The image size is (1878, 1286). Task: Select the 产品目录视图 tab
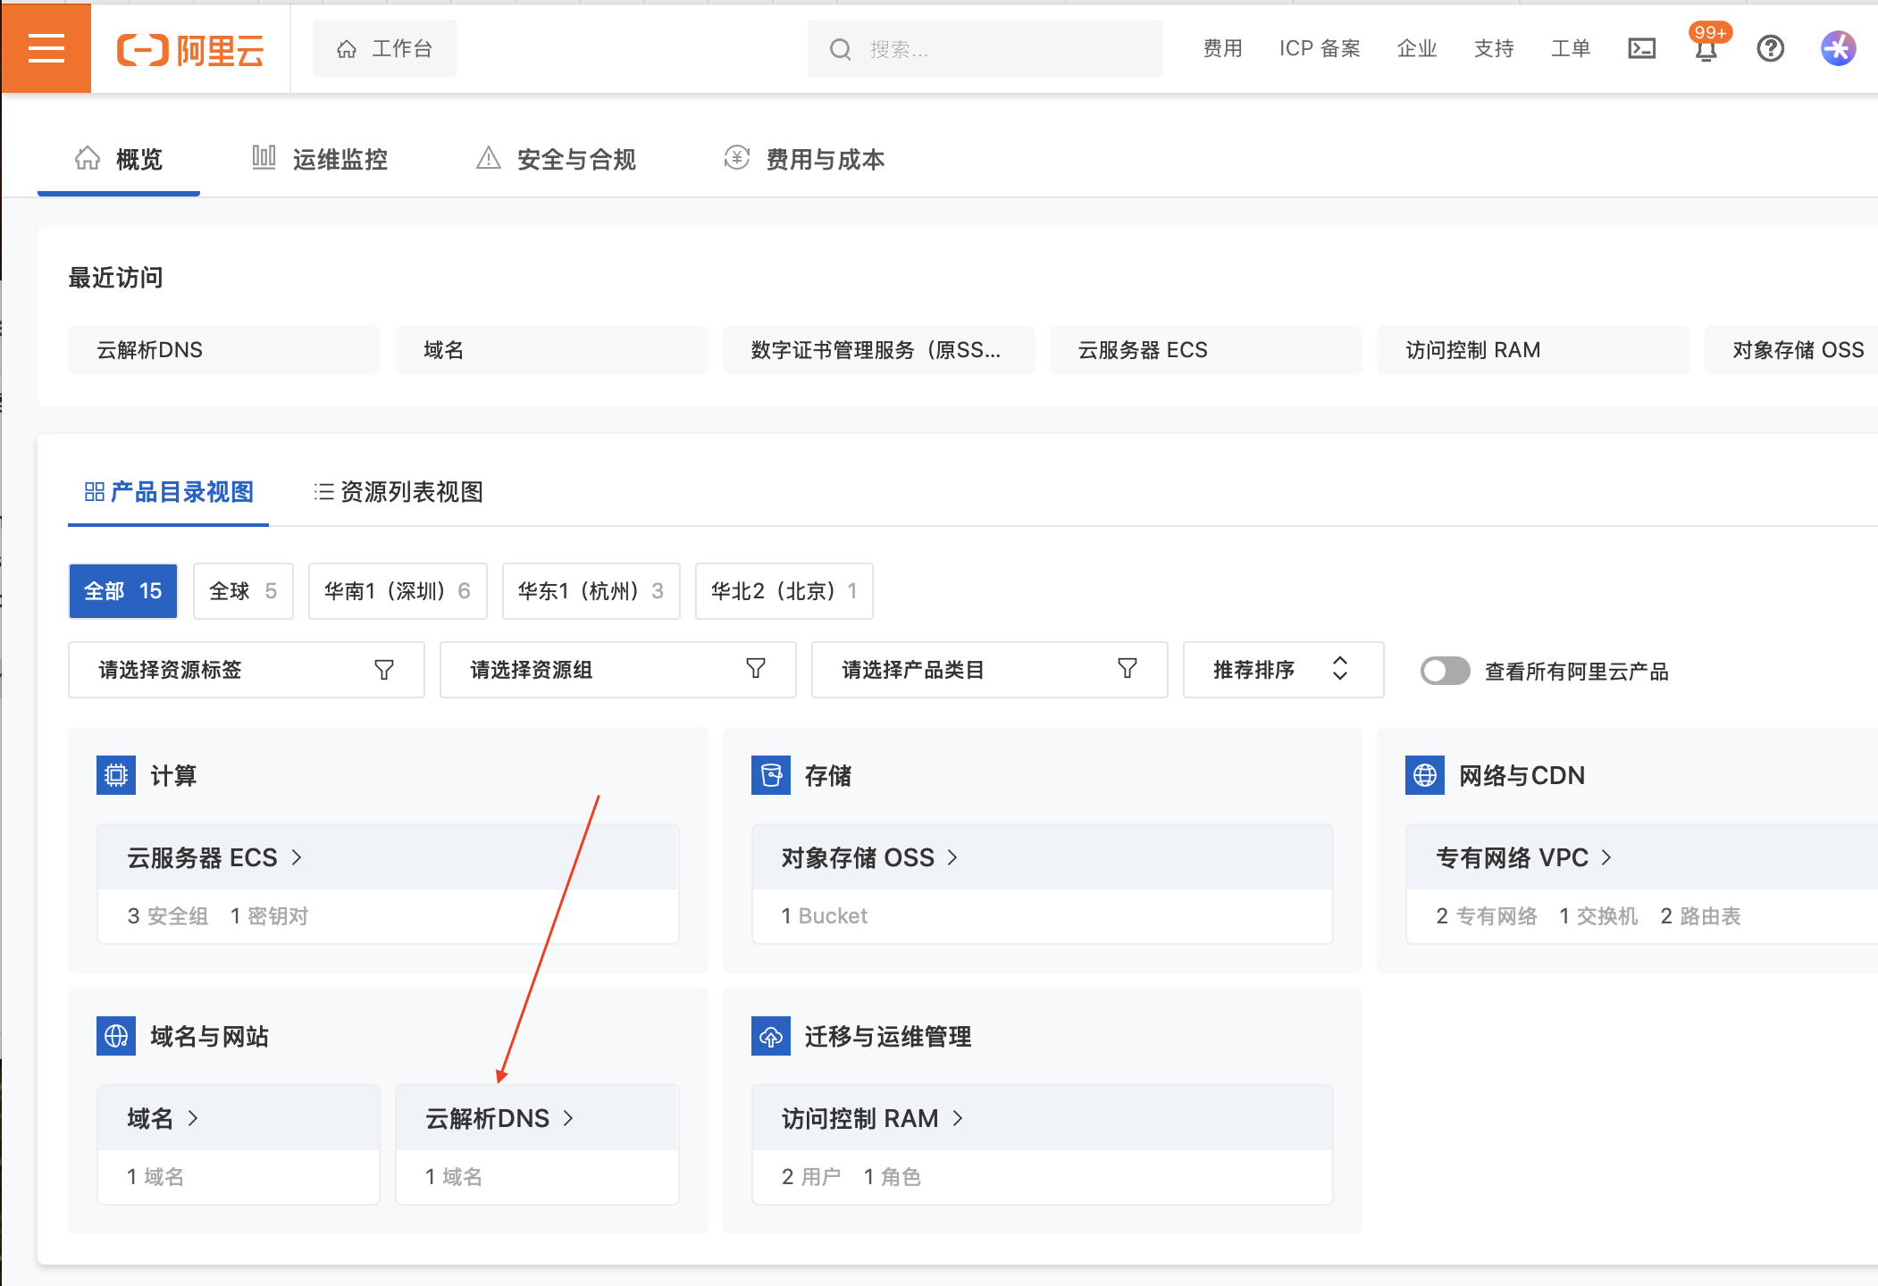point(169,492)
